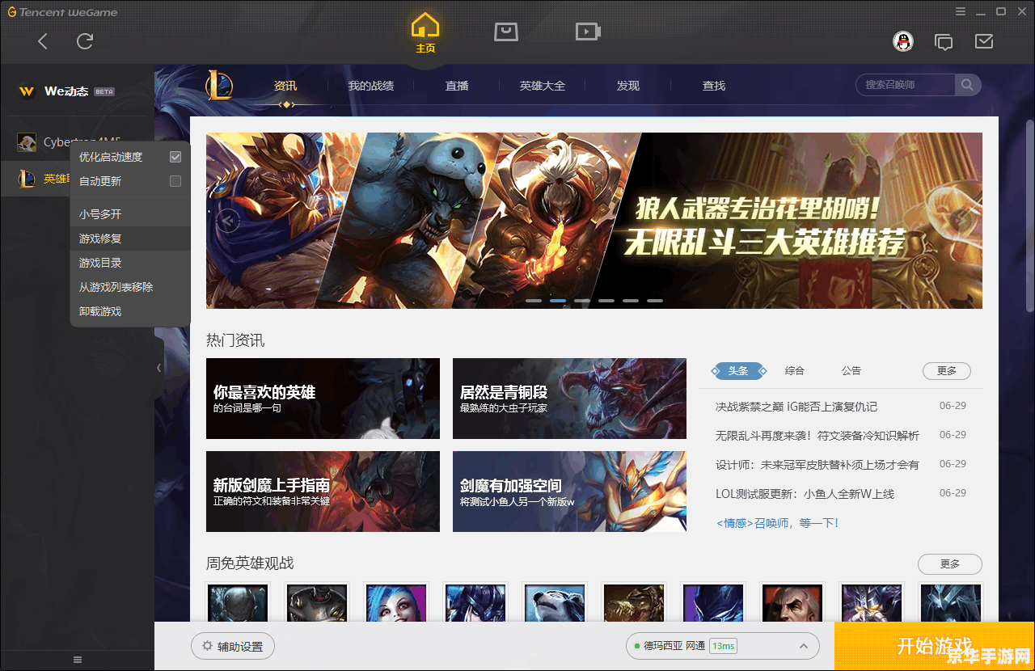Watch the Jinx free hero thumbnail
This screenshot has width=1035, height=671.
[x=396, y=603]
